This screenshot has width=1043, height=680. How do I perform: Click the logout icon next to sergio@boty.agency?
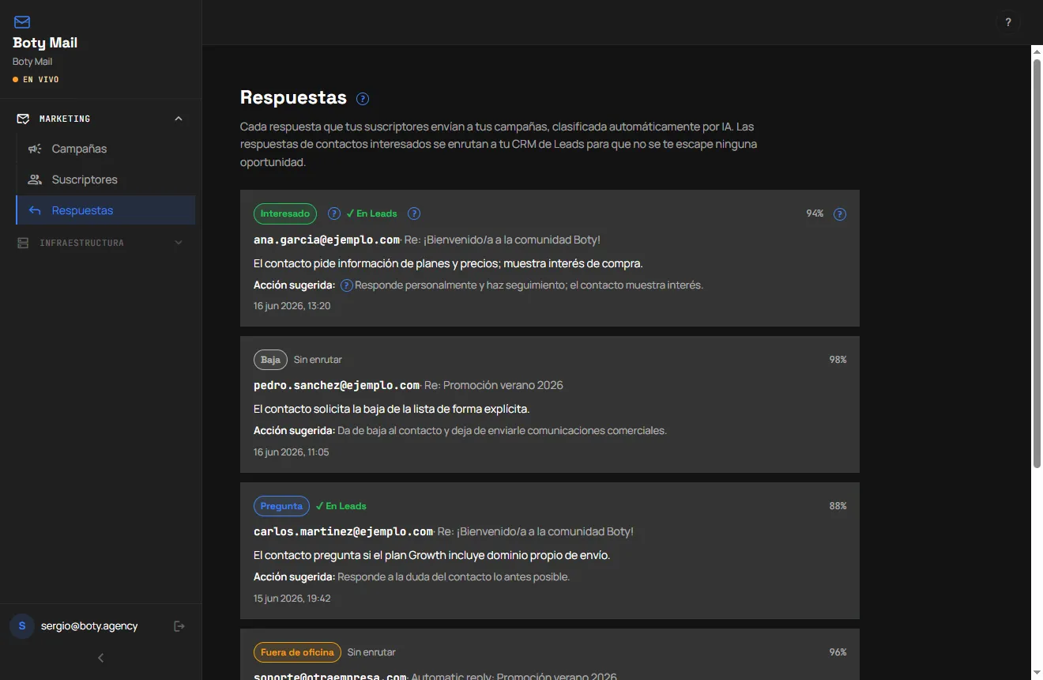click(x=179, y=626)
